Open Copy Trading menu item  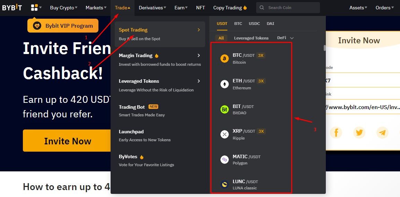(230, 8)
